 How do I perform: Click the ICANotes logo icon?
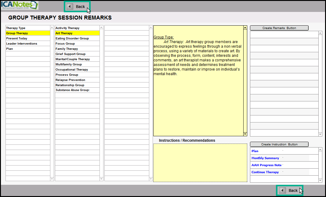[x=20, y=5]
